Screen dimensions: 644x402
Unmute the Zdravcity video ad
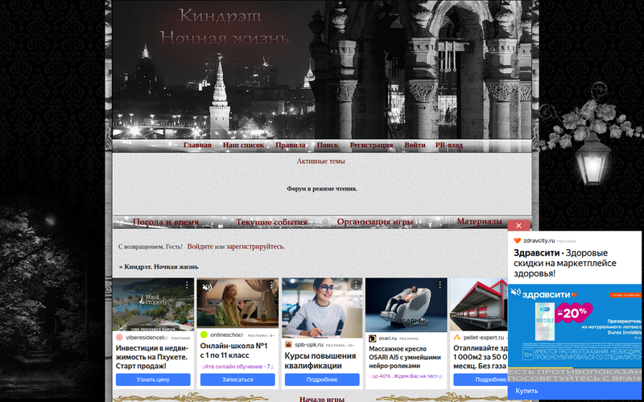pos(515,291)
